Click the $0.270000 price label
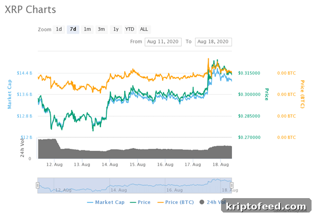This screenshot has height=215, width=312. (249, 137)
